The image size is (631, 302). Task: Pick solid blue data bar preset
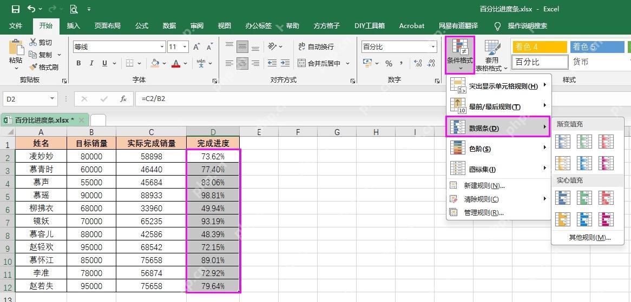coord(563,197)
